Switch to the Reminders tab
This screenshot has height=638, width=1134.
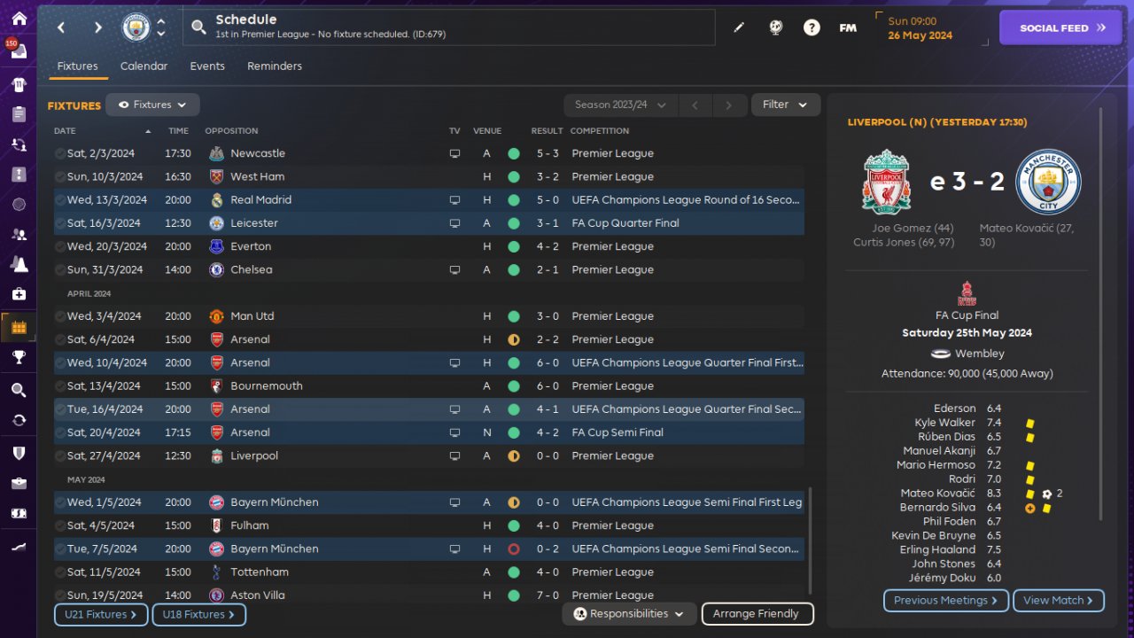(x=275, y=66)
